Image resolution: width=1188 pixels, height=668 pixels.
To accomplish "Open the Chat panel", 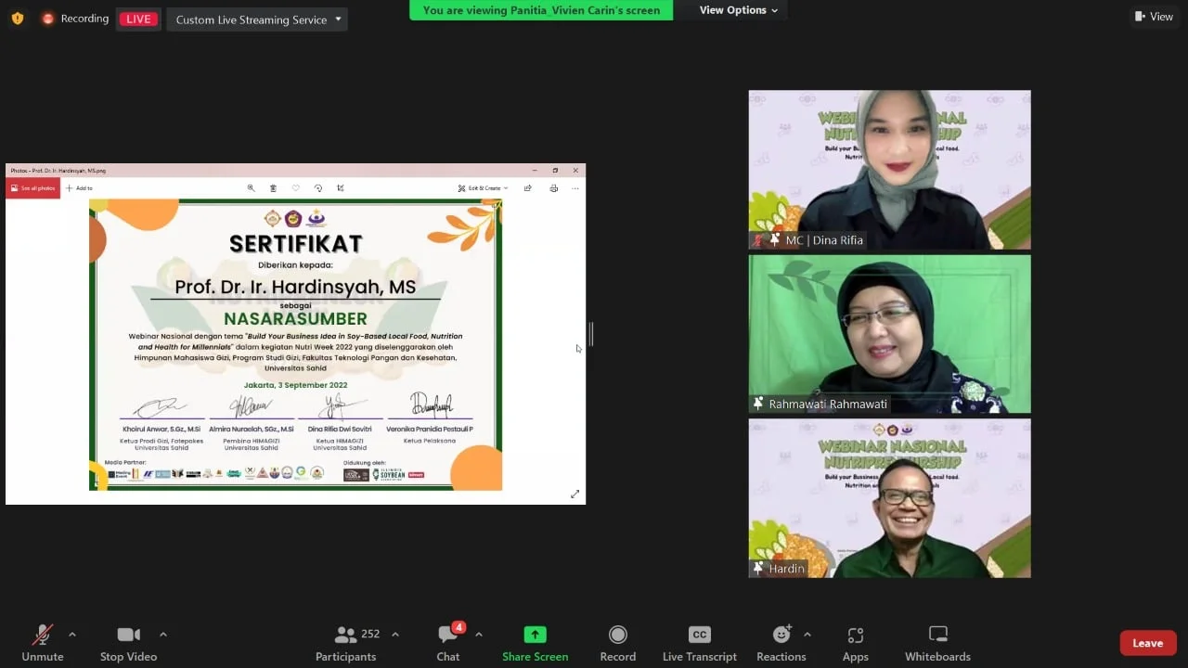I will point(448,643).
